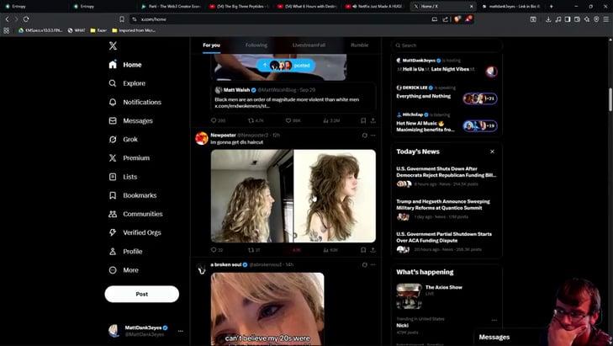Like the Matt Walsh post

pyautogui.click(x=293, y=120)
